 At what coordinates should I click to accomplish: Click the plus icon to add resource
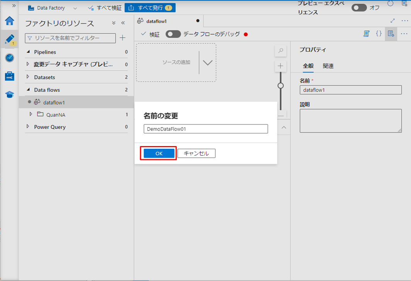123,38
